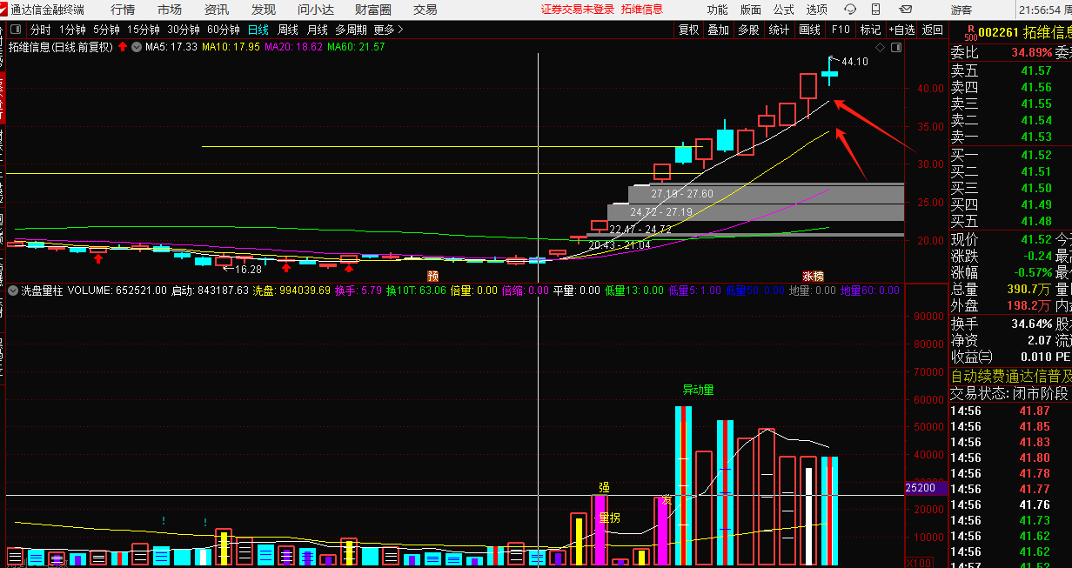Click 买一 price 41.52
Screen dimensions: 1072x568
pyautogui.click(x=1036, y=155)
